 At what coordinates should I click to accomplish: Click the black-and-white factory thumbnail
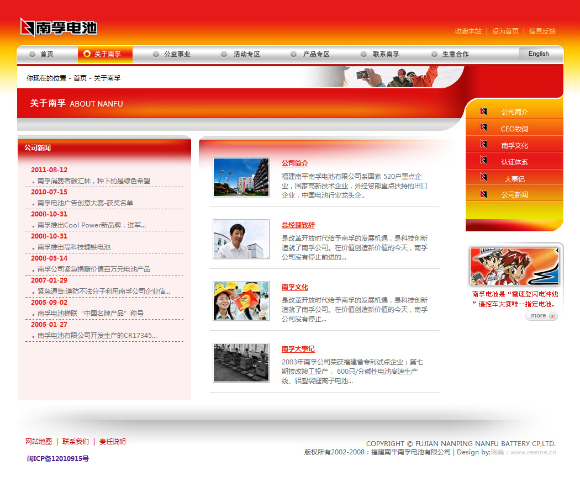pos(241,362)
